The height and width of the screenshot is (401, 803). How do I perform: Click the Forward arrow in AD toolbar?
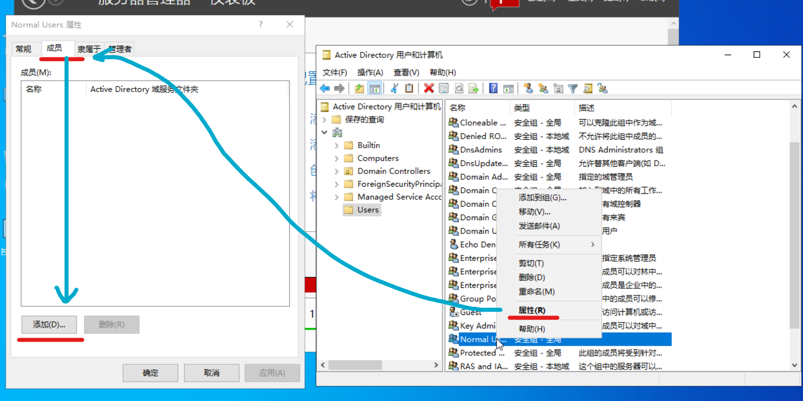point(340,88)
